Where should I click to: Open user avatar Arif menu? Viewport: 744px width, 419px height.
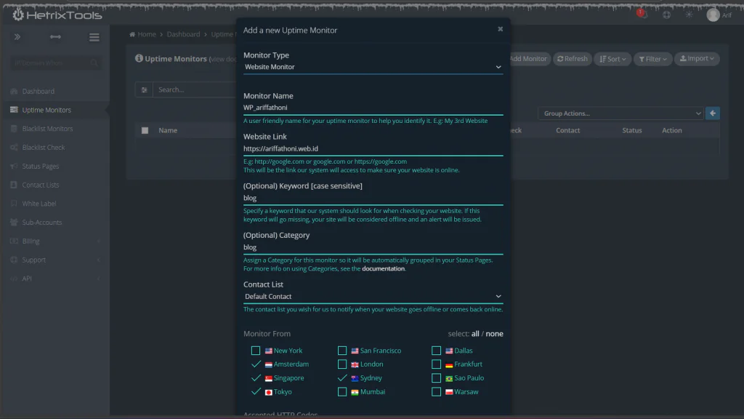pos(719,15)
